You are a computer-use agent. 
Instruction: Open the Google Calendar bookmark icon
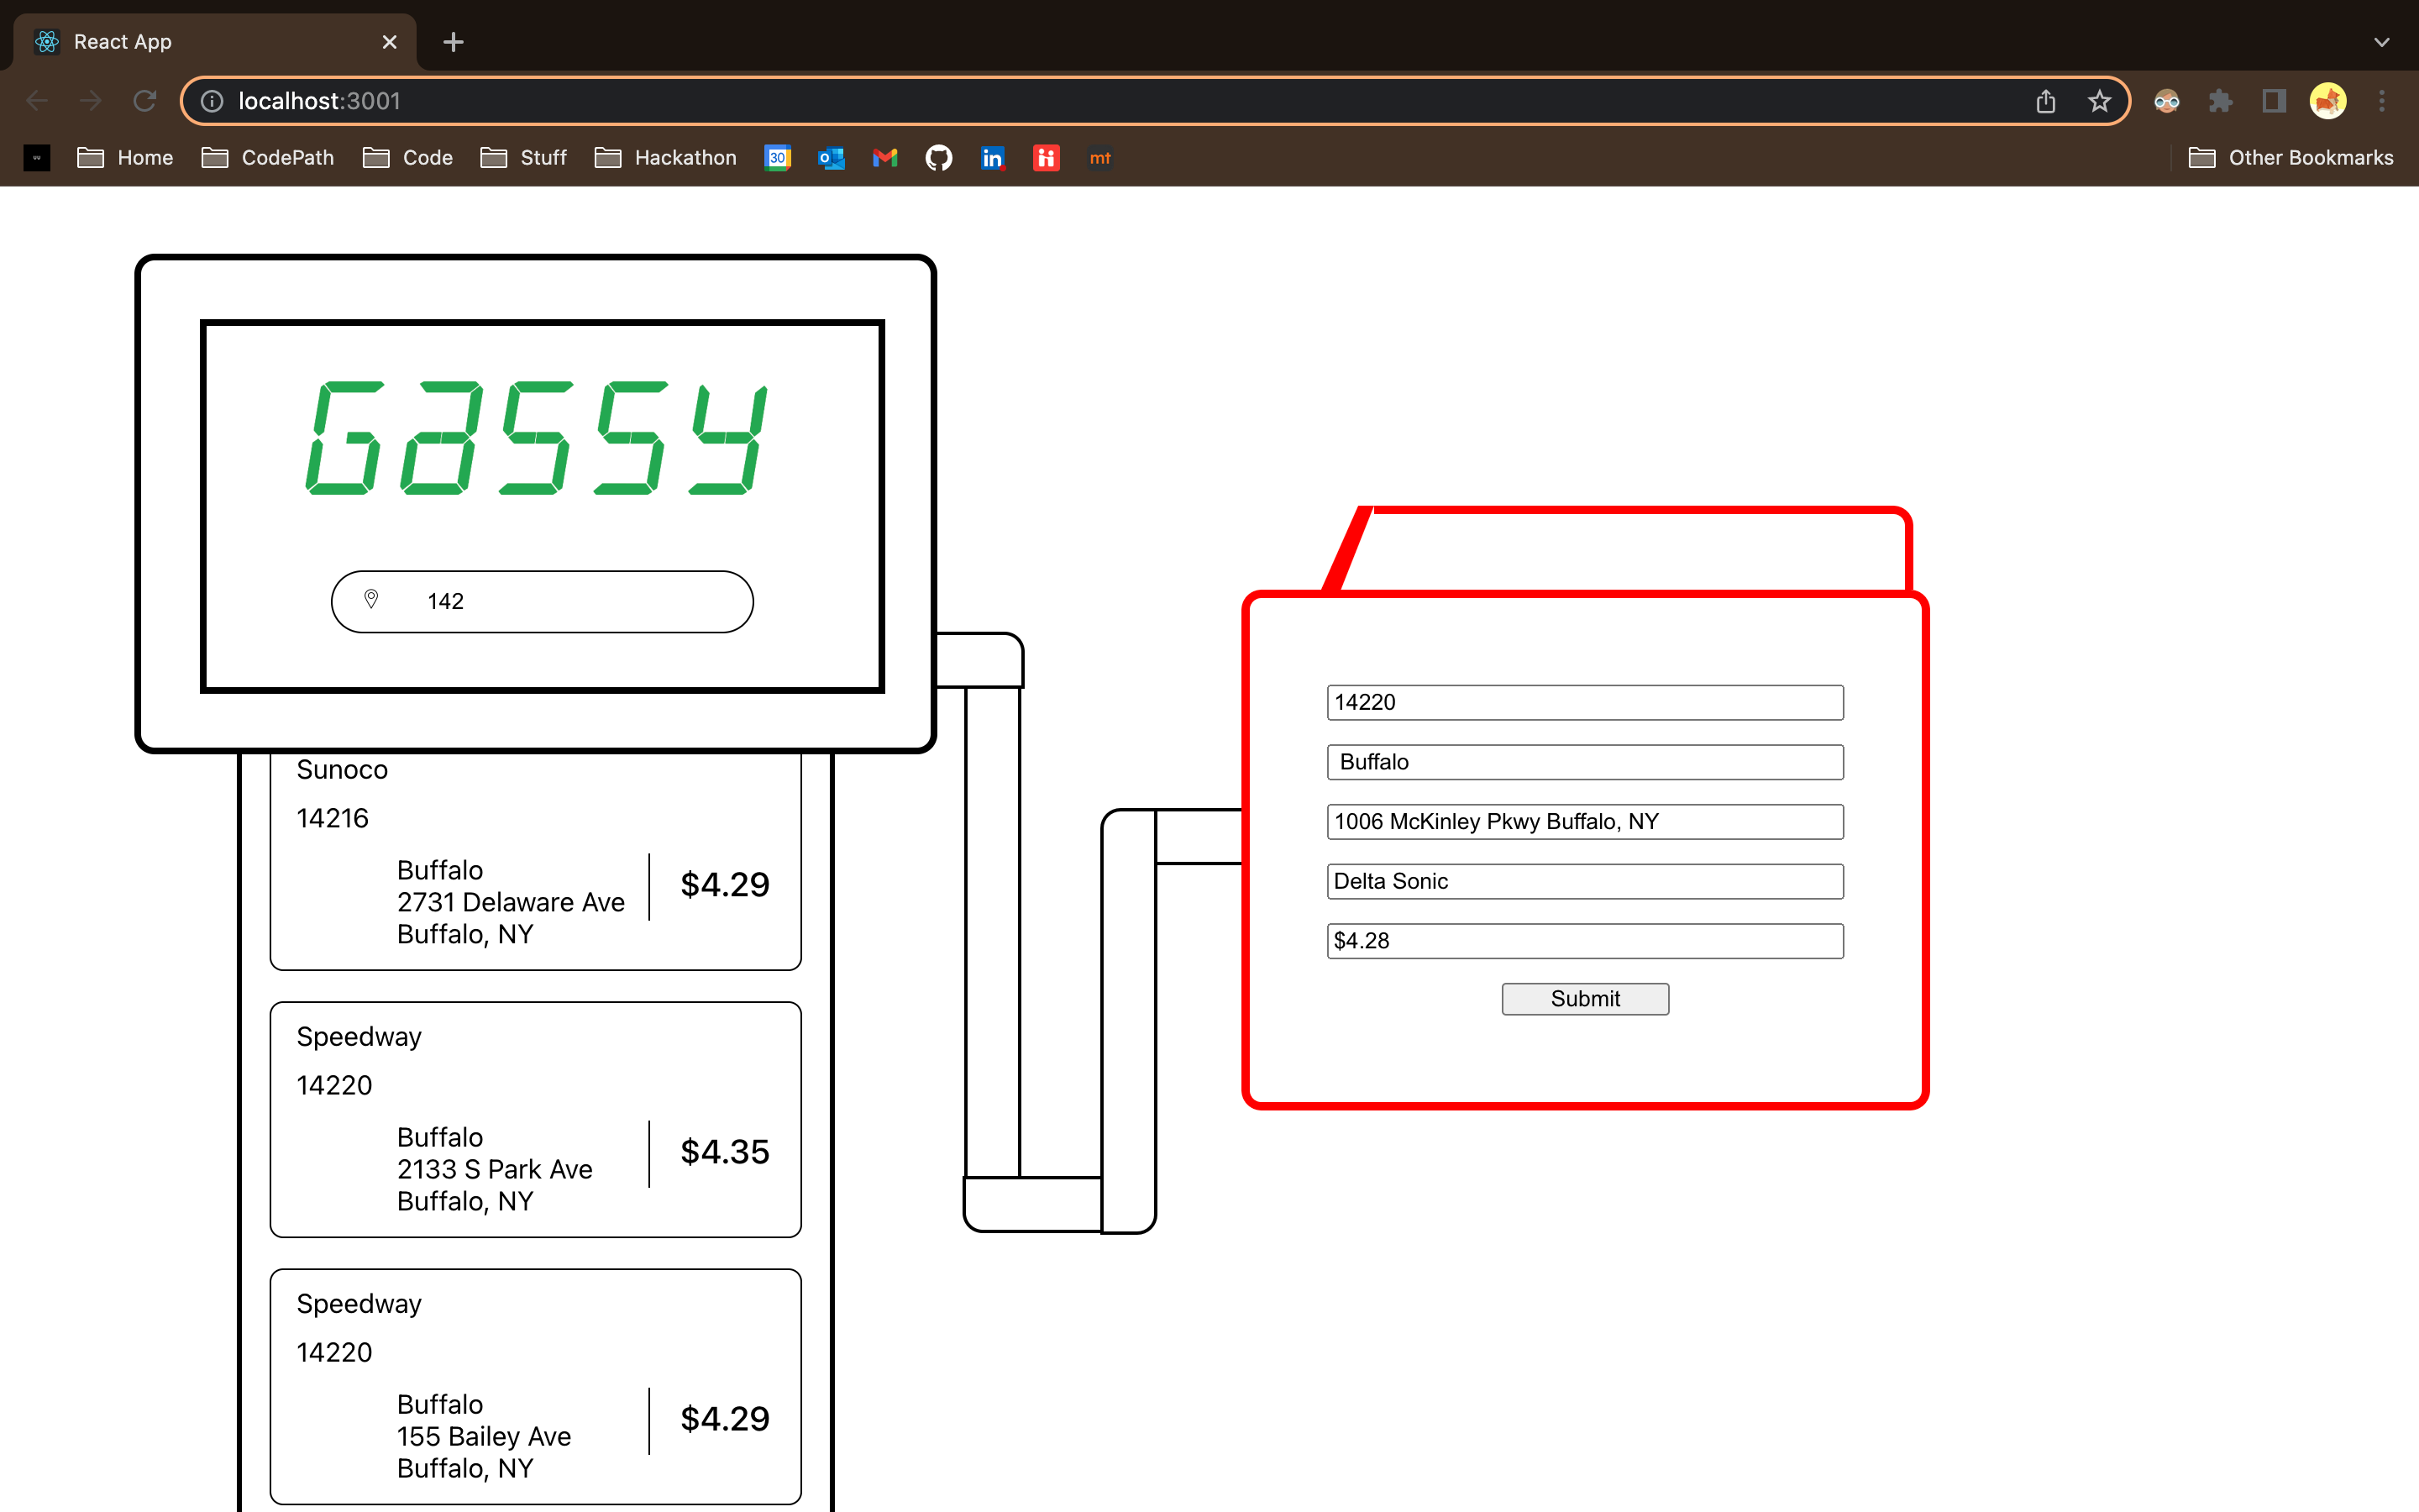click(778, 158)
